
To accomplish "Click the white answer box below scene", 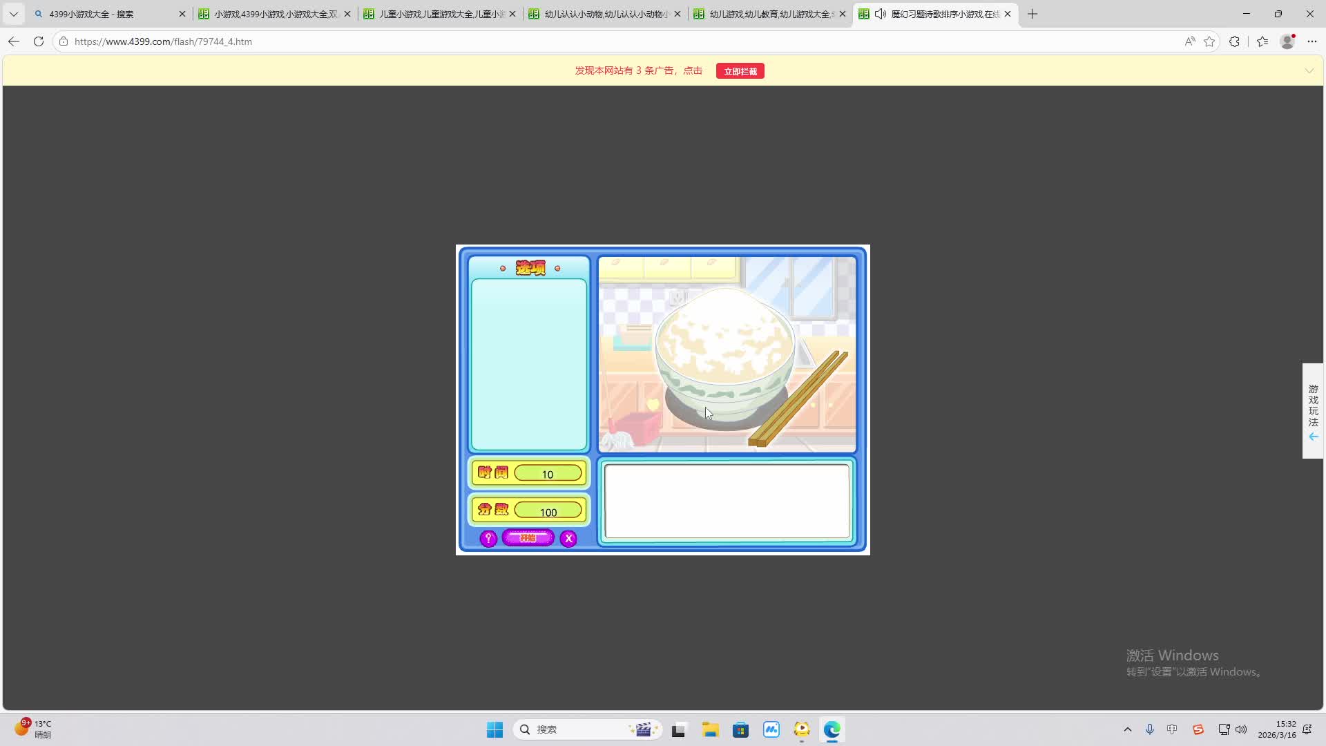I will click(727, 501).
